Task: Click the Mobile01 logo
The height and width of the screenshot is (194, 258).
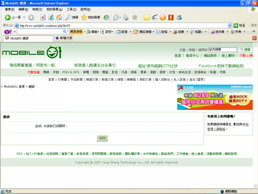Action: coord(32,52)
